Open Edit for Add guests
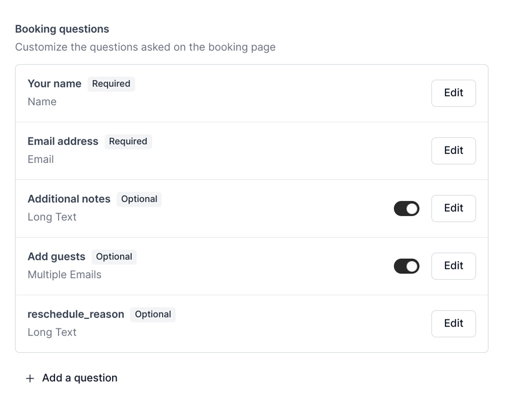The image size is (505, 408). pos(453,266)
